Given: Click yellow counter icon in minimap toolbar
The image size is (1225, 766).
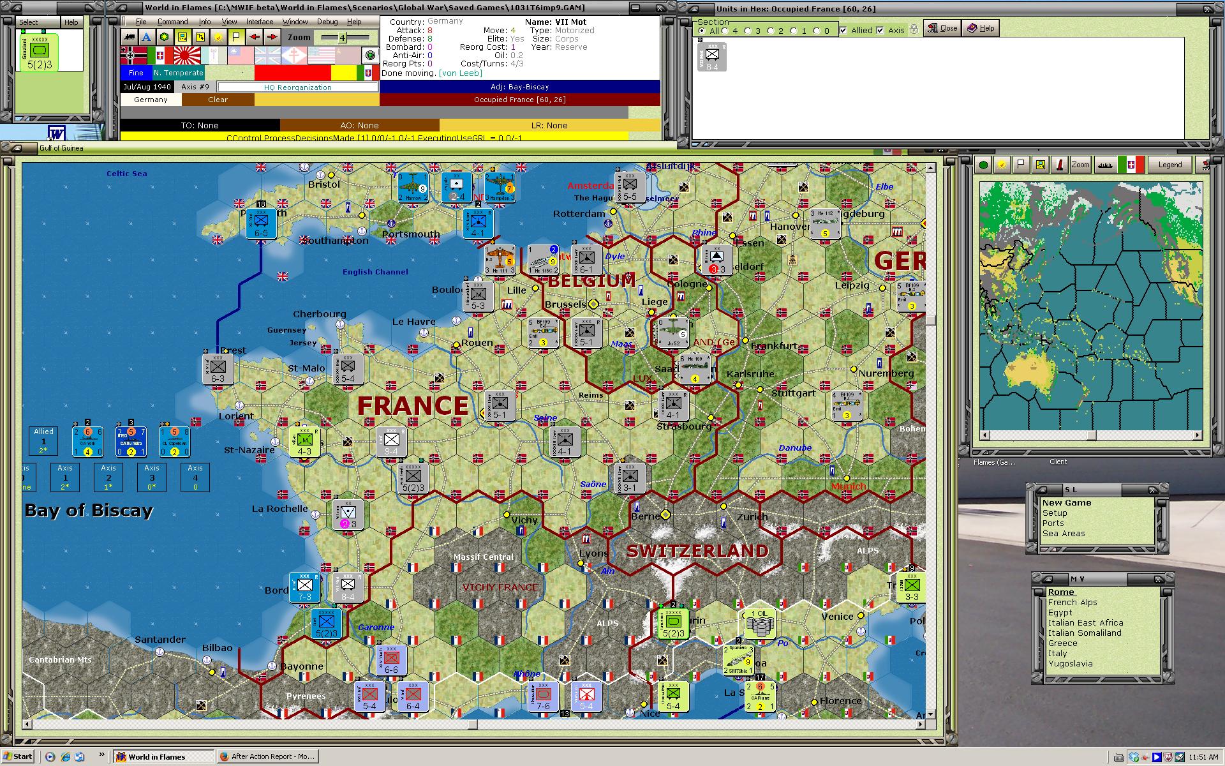Looking at the screenshot, I should [1041, 165].
